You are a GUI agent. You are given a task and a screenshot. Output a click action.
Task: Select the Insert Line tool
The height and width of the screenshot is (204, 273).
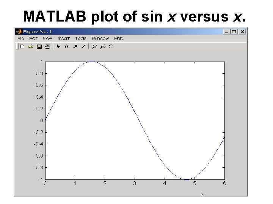(x=83, y=46)
